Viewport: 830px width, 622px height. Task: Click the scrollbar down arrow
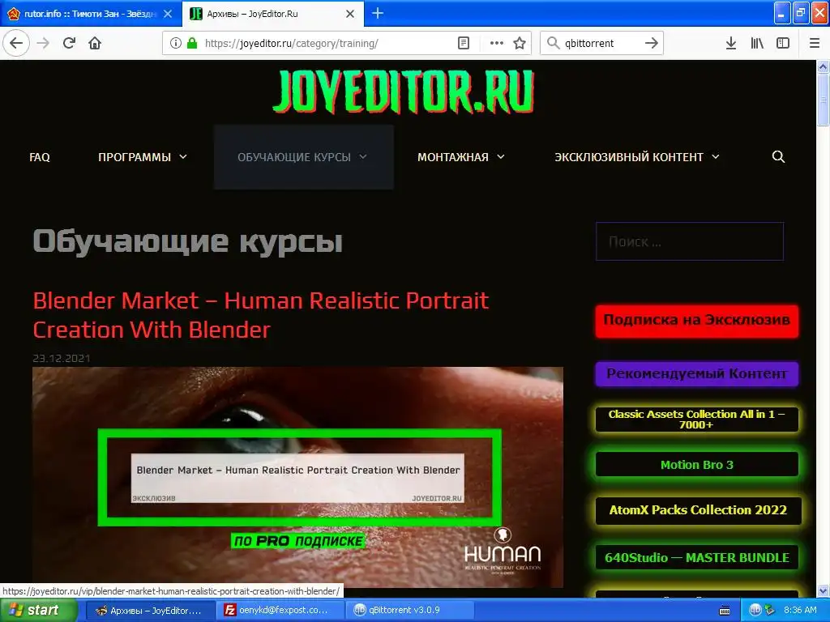pyautogui.click(x=823, y=591)
